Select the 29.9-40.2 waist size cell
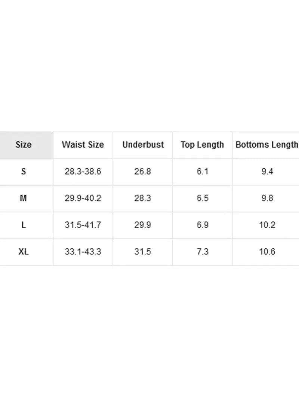This screenshot has height=398, width=299. pos(83,198)
